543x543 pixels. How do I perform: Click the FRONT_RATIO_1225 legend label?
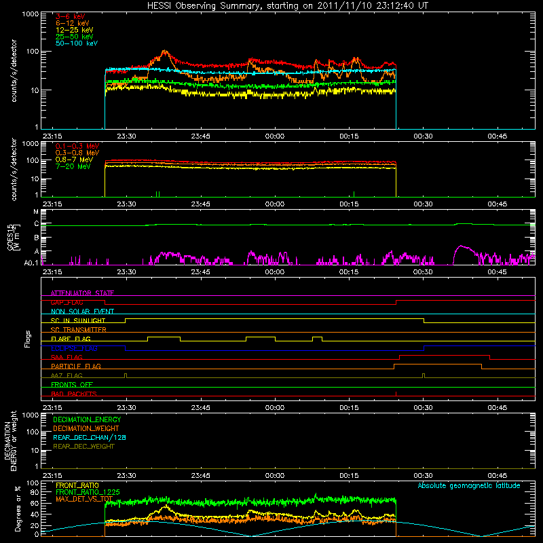pyautogui.click(x=88, y=492)
